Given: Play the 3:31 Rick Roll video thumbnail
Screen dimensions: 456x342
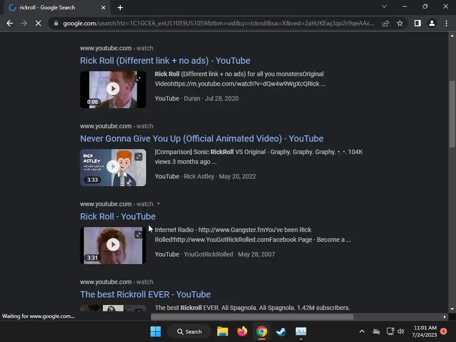Looking at the screenshot, I should 113,244.
